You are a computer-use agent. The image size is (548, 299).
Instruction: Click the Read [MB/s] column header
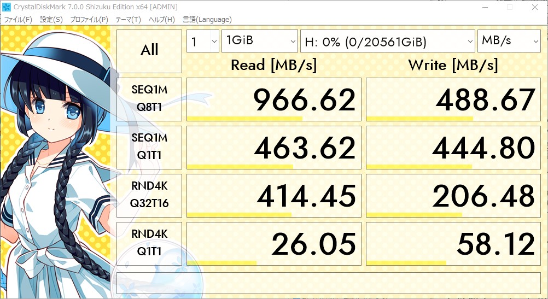click(x=273, y=65)
